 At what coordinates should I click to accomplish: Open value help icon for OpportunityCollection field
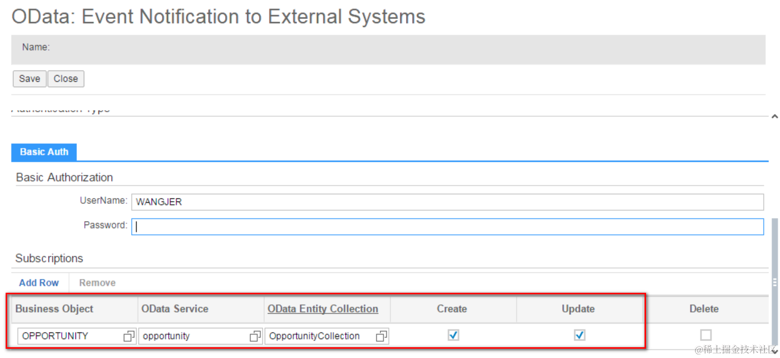pyautogui.click(x=381, y=336)
